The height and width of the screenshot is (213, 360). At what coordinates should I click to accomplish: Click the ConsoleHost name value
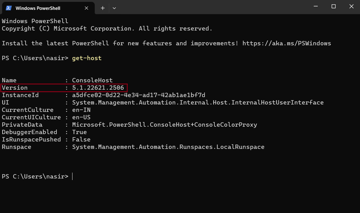coord(92,80)
